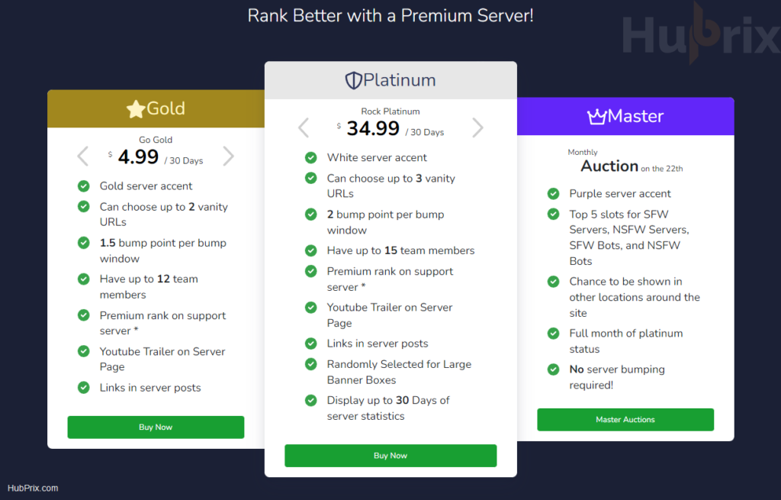This screenshot has width=781, height=500.
Task: Click the HubPrix logo watermark
Action: point(701,33)
